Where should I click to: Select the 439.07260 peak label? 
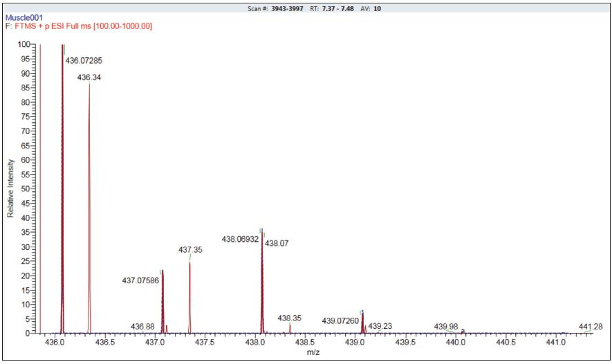[x=340, y=321]
